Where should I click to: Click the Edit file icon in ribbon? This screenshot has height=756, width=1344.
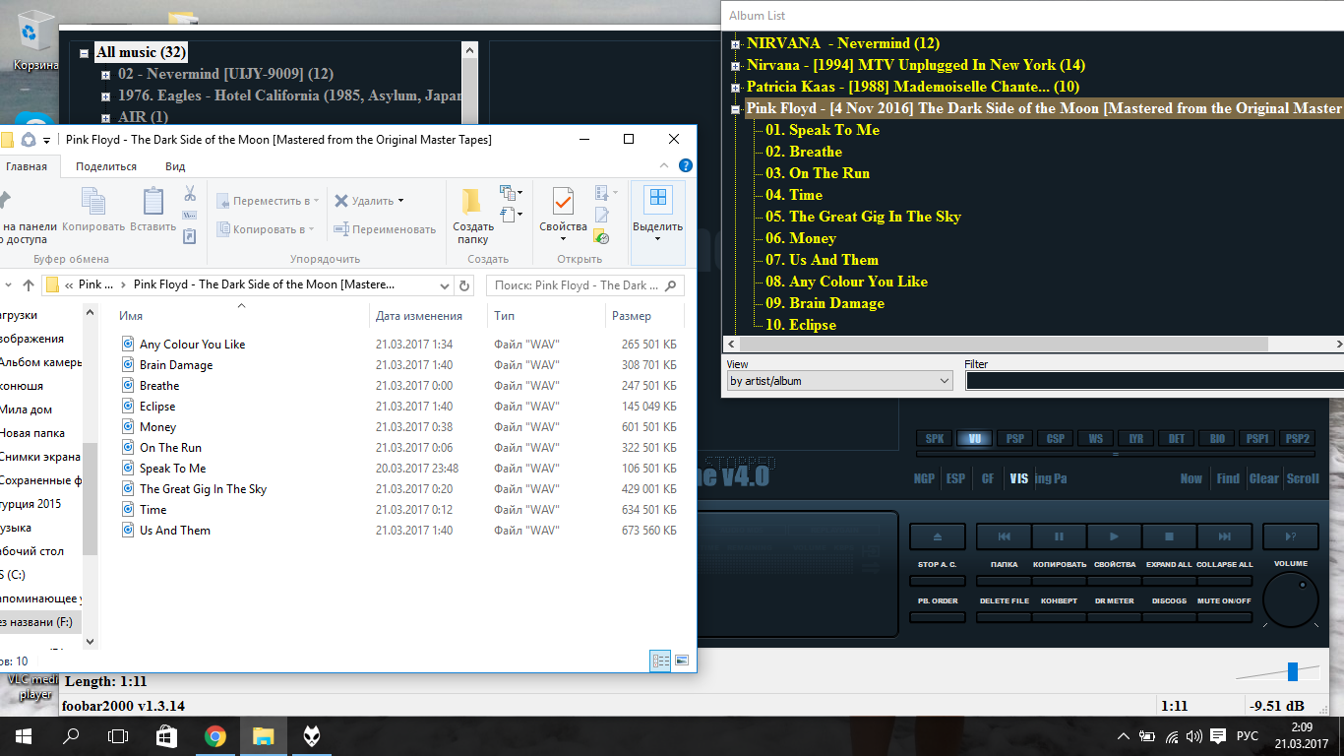(601, 215)
